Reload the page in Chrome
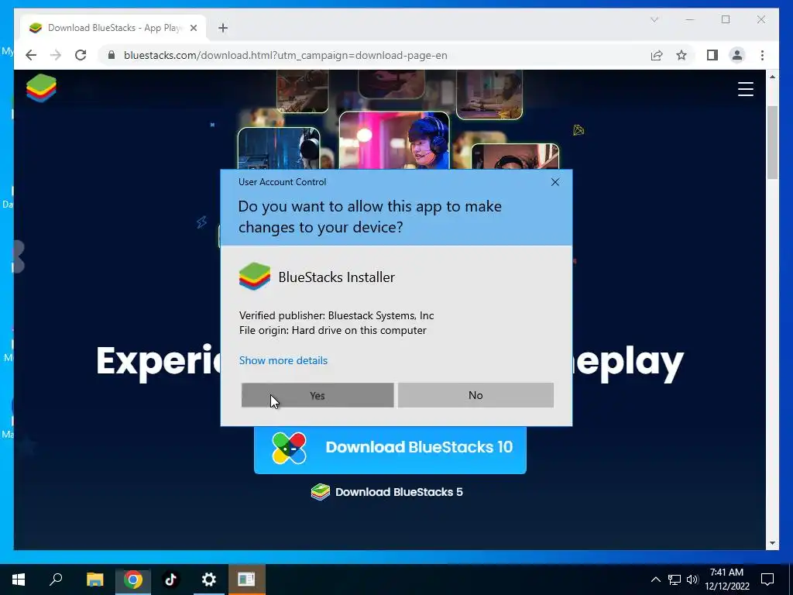Image resolution: width=793 pixels, height=595 pixels. click(81, 55)
